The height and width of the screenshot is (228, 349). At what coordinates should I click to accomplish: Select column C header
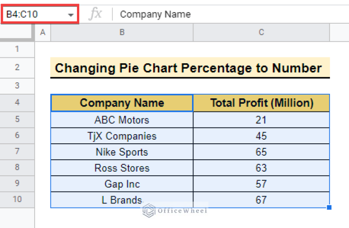(x=261, y=32)
